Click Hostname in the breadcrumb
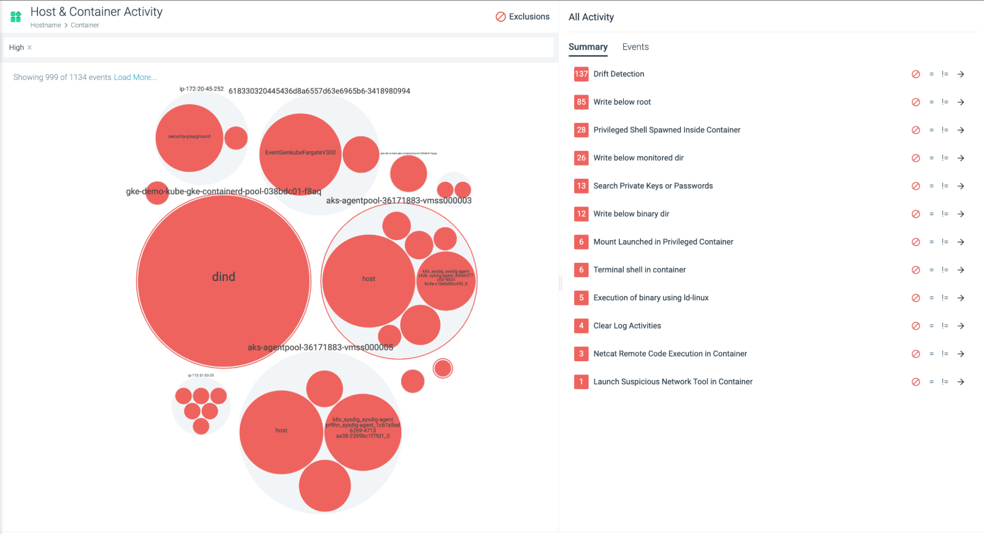 point(46,25)
